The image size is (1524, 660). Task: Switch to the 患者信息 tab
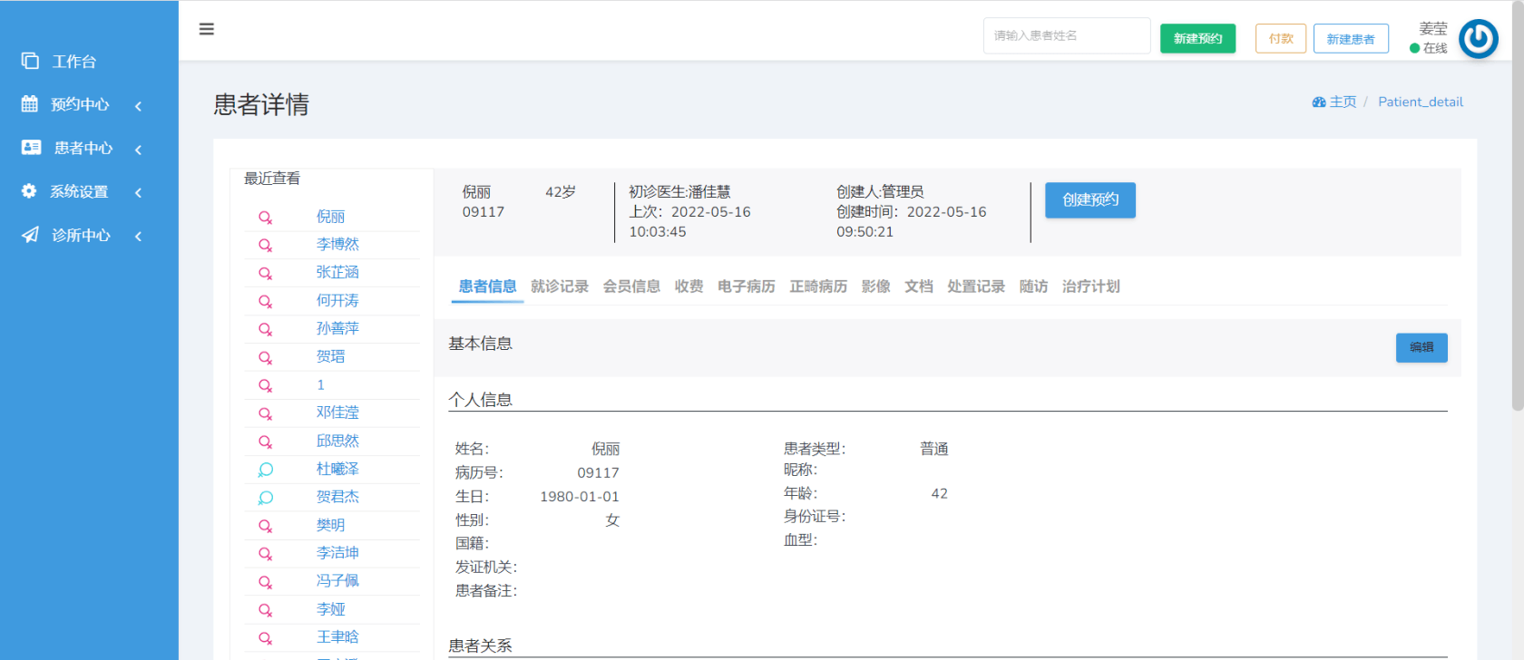(x=487, y=286)
